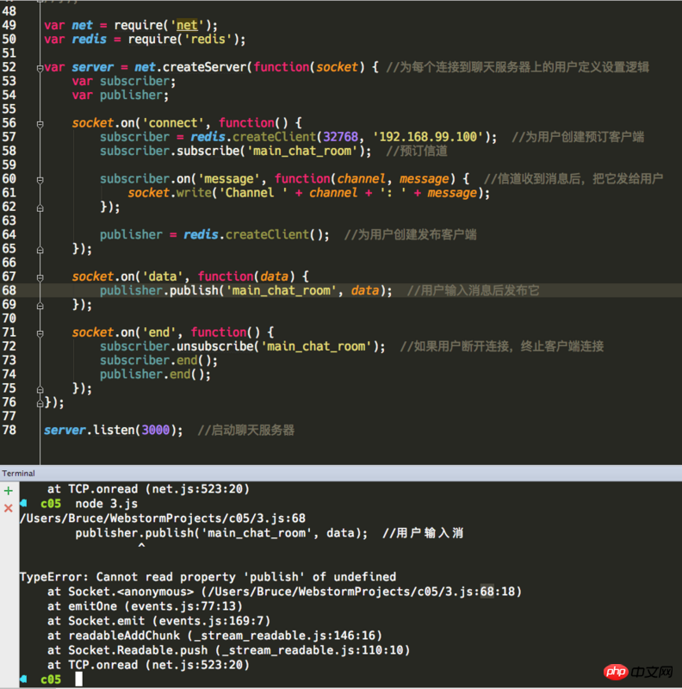Select the Terminal panel title
This screenshot has height=689, width=682.
click(18, 473)
